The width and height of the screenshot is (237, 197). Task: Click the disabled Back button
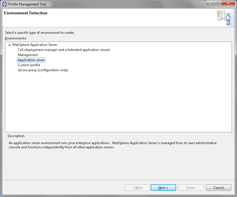click(137, 188)
